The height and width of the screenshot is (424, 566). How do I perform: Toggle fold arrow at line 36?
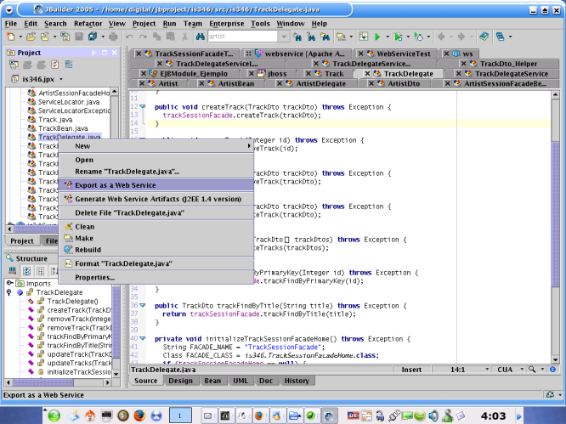pos(143,305)
